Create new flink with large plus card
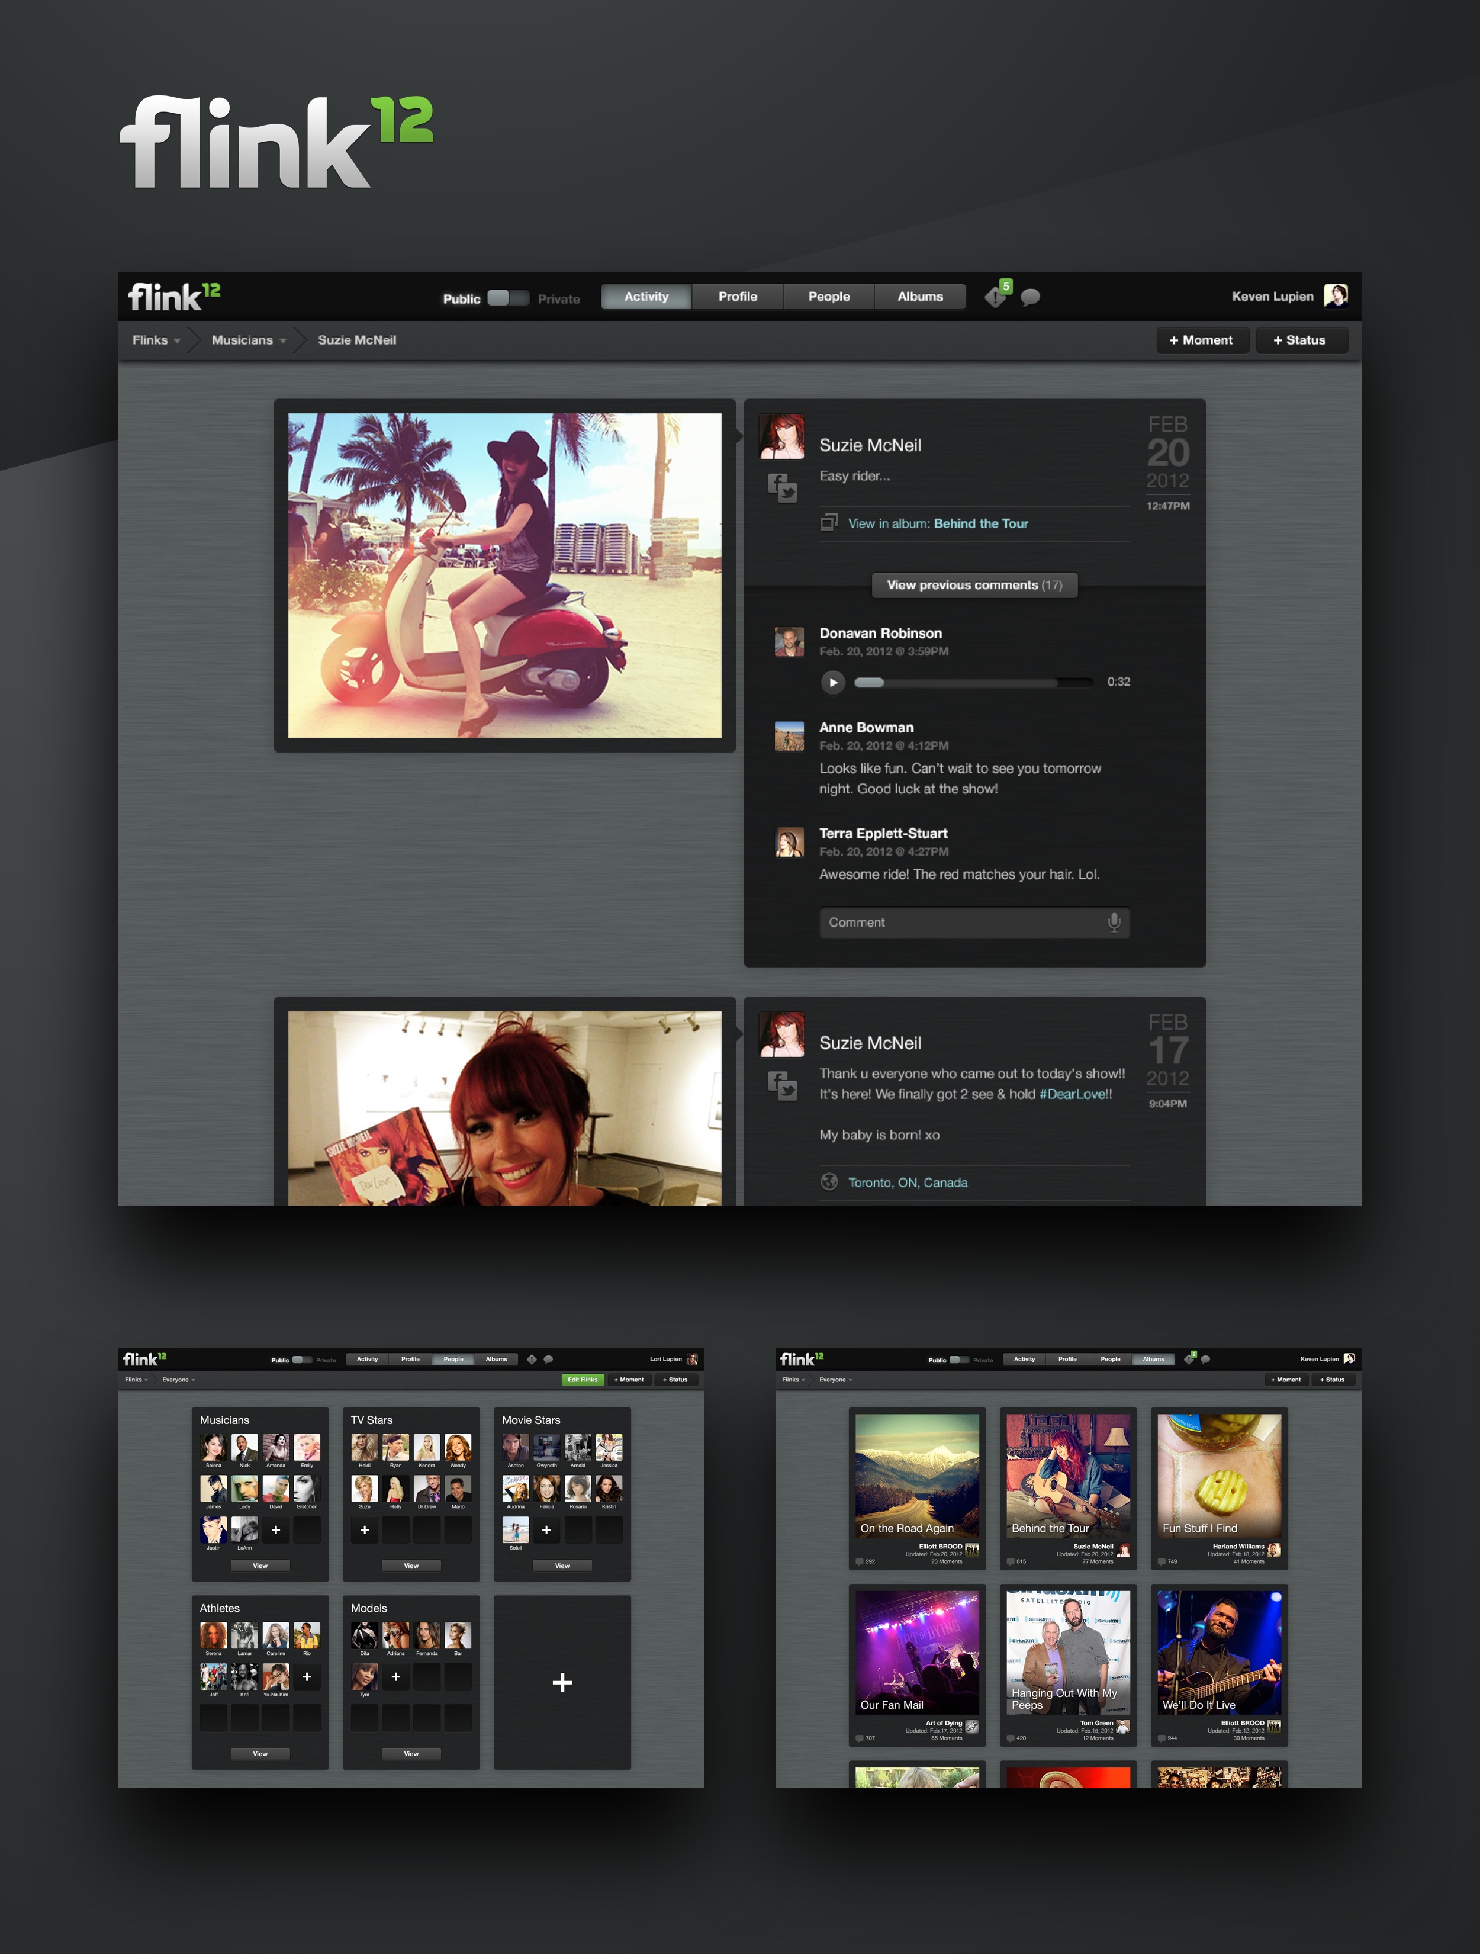This screenshot has height=1954, width=1480. [562, 1682]
